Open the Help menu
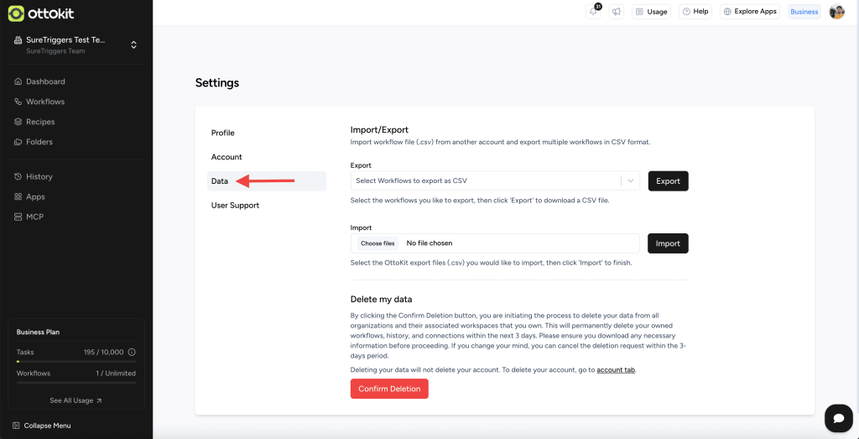This screenshot has height=439, width=859. (x=695, y=12)
